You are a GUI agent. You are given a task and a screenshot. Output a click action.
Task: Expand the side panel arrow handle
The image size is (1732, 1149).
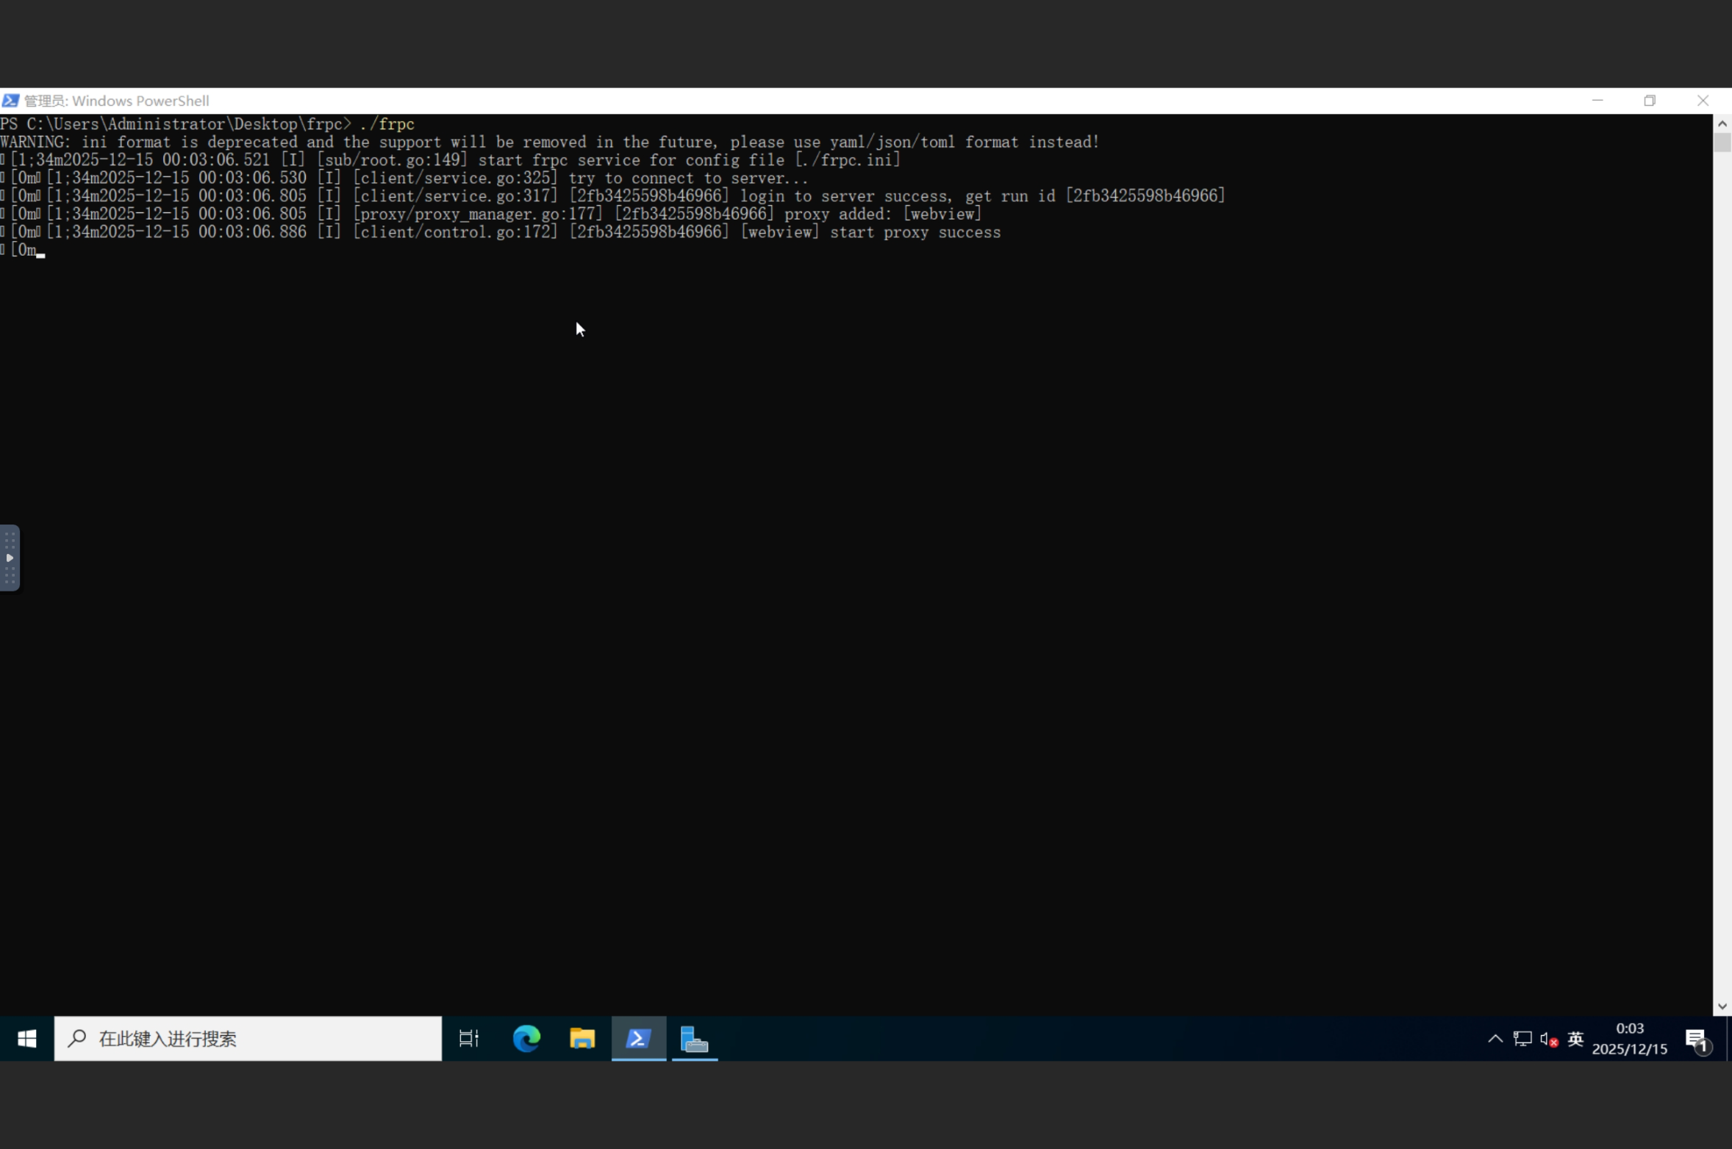pyautogui.click(x=10, y=558)
